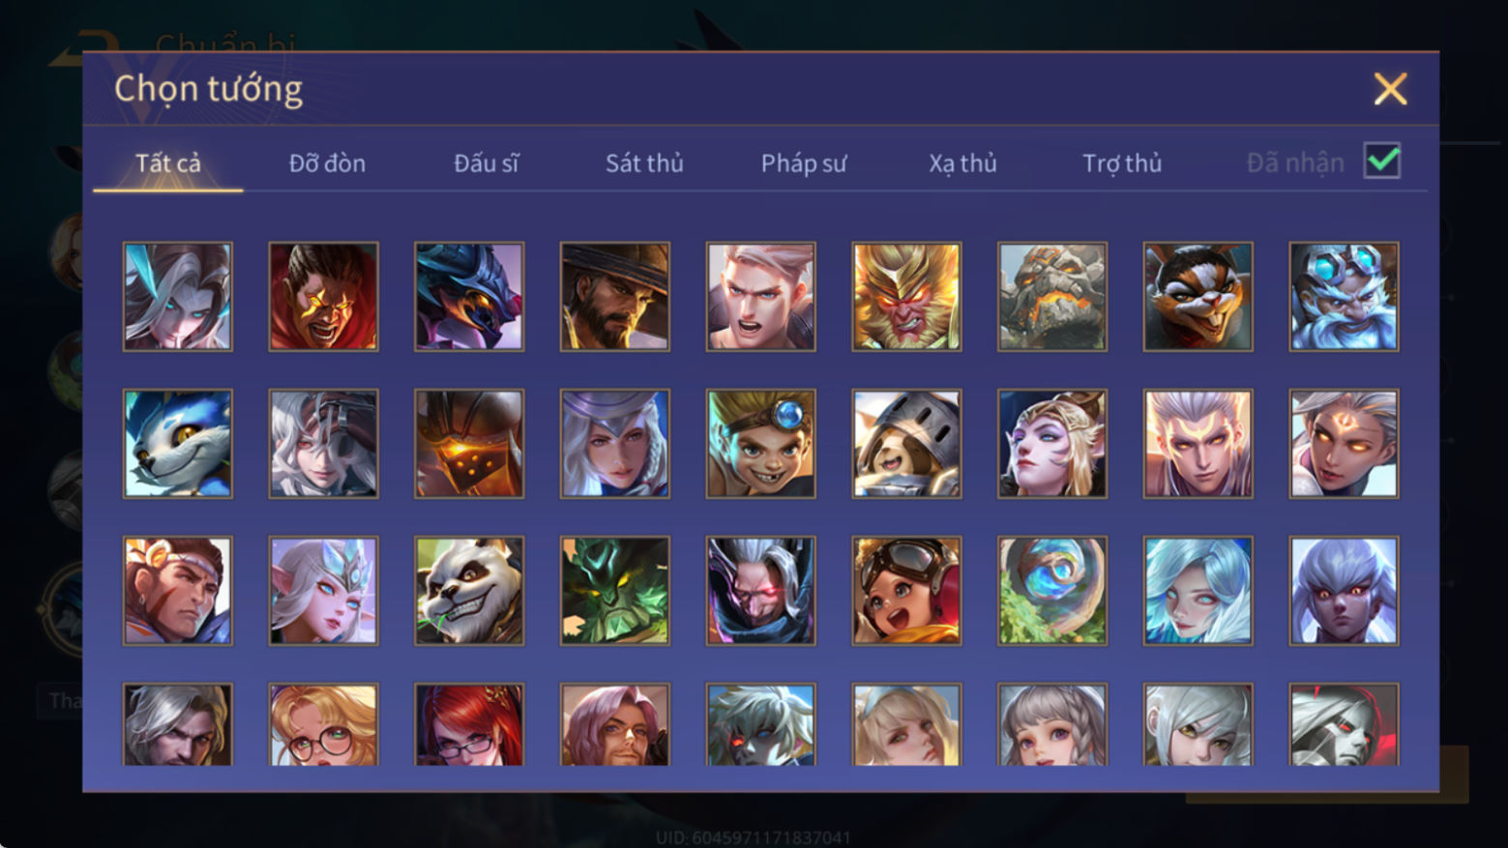The width and height of the screenshot is (1508, 848).
Task: Close the Chọn tướng dialog
Action: point(1390,89)
